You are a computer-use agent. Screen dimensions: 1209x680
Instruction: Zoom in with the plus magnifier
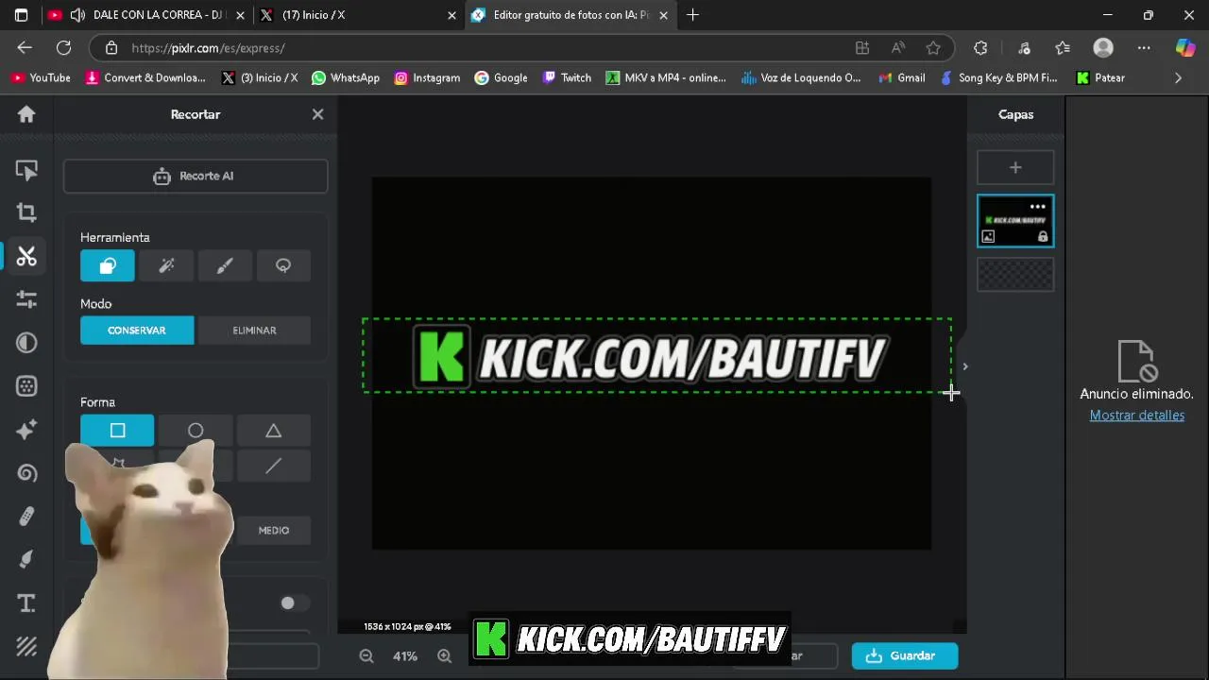tap(444, 655)
